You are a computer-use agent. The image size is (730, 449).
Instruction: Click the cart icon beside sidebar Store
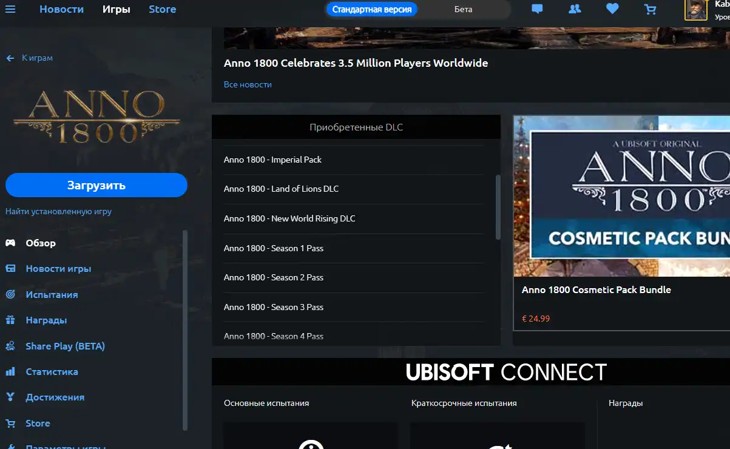10,423
